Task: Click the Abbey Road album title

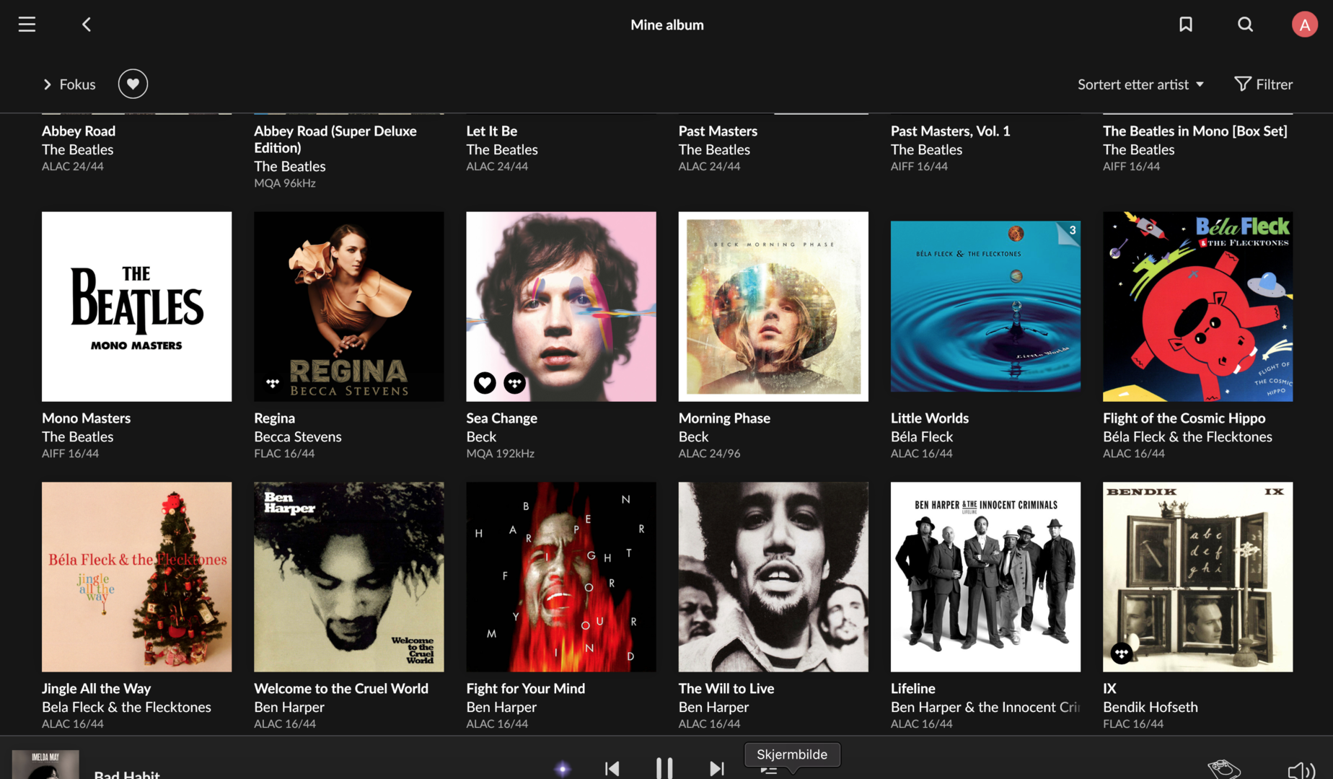Action: (x=79, y=131)
